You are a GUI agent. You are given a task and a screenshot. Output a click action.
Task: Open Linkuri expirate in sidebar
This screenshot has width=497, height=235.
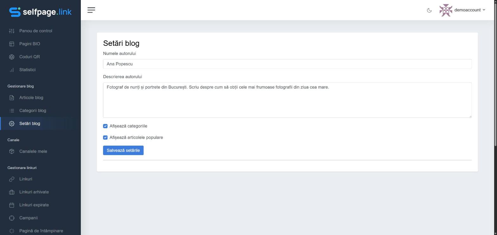[40, 205]
